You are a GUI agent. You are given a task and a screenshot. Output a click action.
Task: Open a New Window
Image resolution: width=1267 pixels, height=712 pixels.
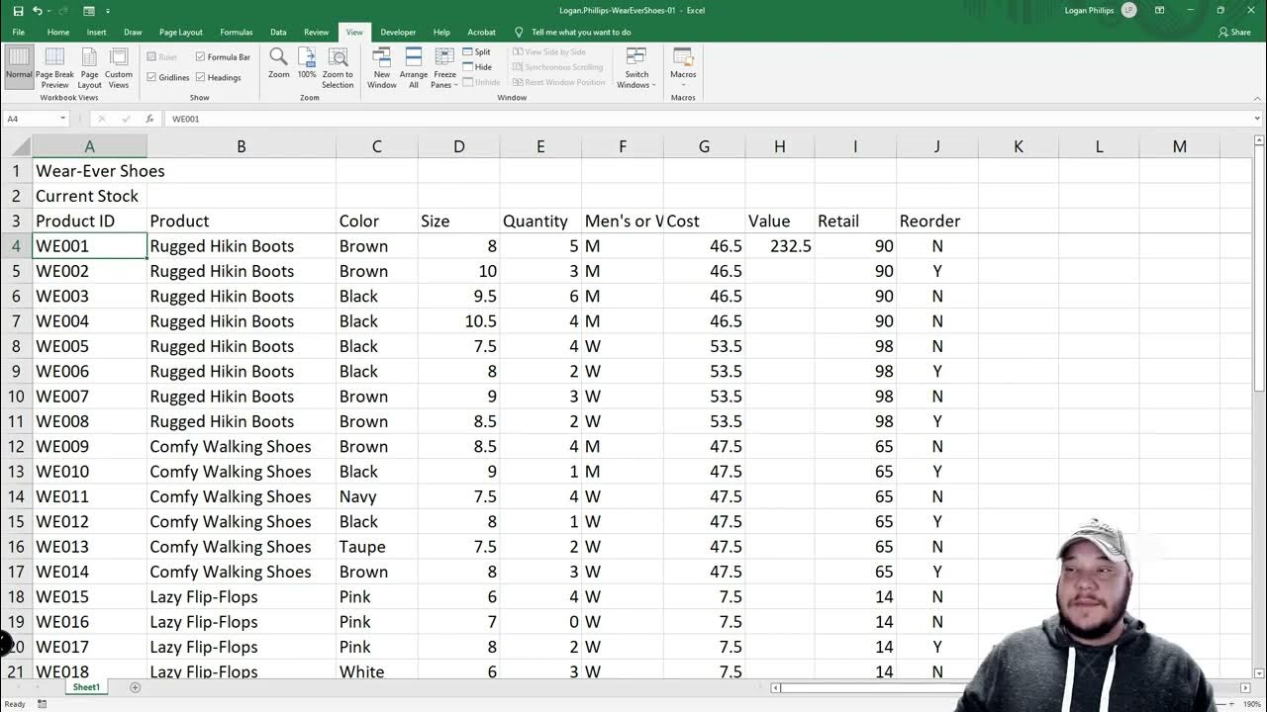coord(382,66)
